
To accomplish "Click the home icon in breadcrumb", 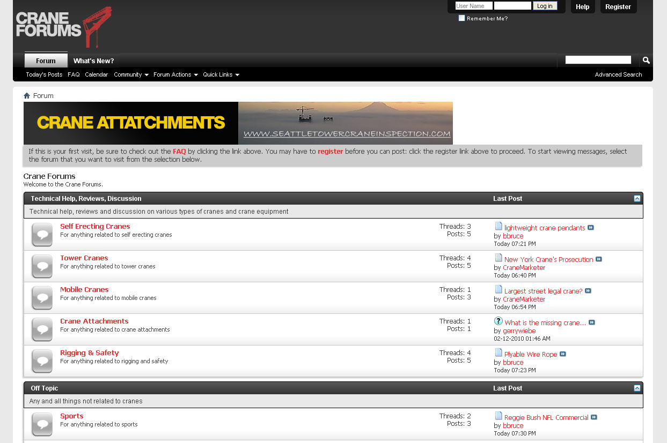I will tap(27, 96).
